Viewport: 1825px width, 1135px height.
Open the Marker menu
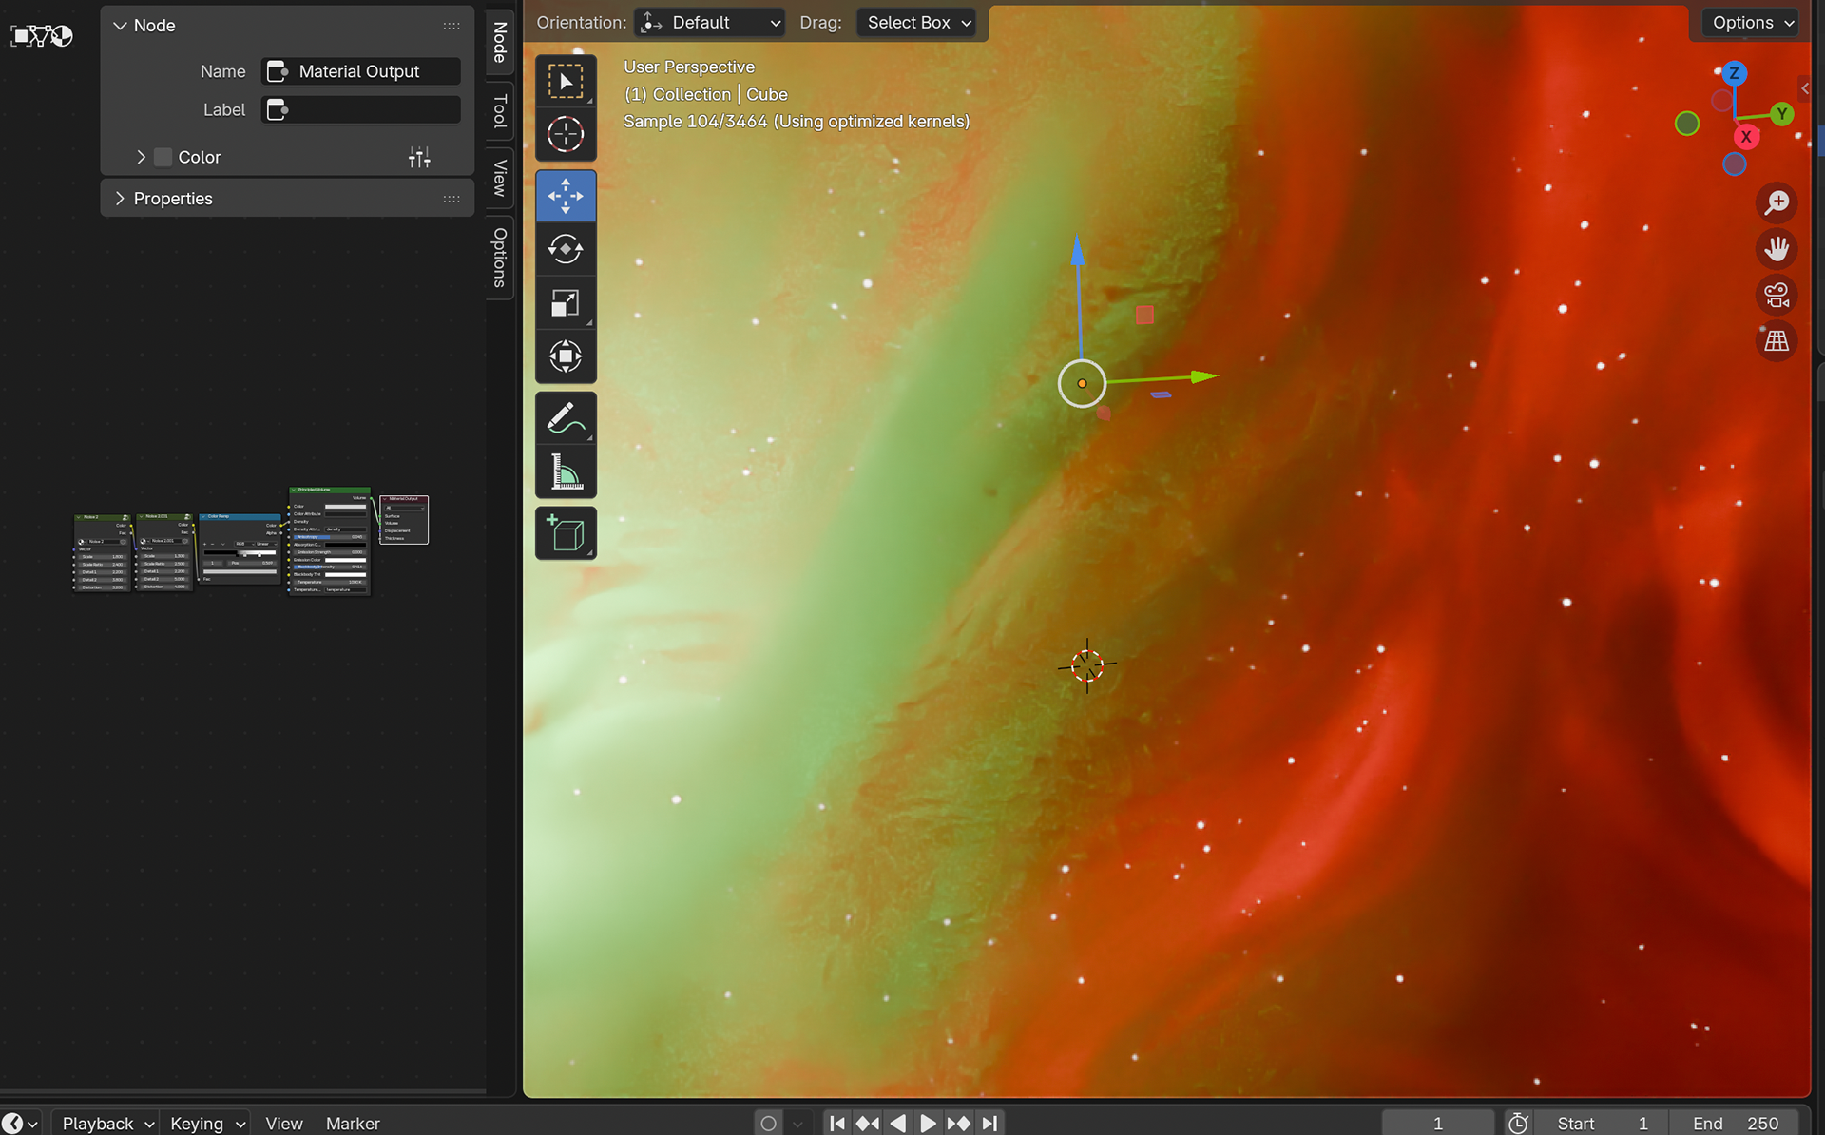pos(352,1123)
